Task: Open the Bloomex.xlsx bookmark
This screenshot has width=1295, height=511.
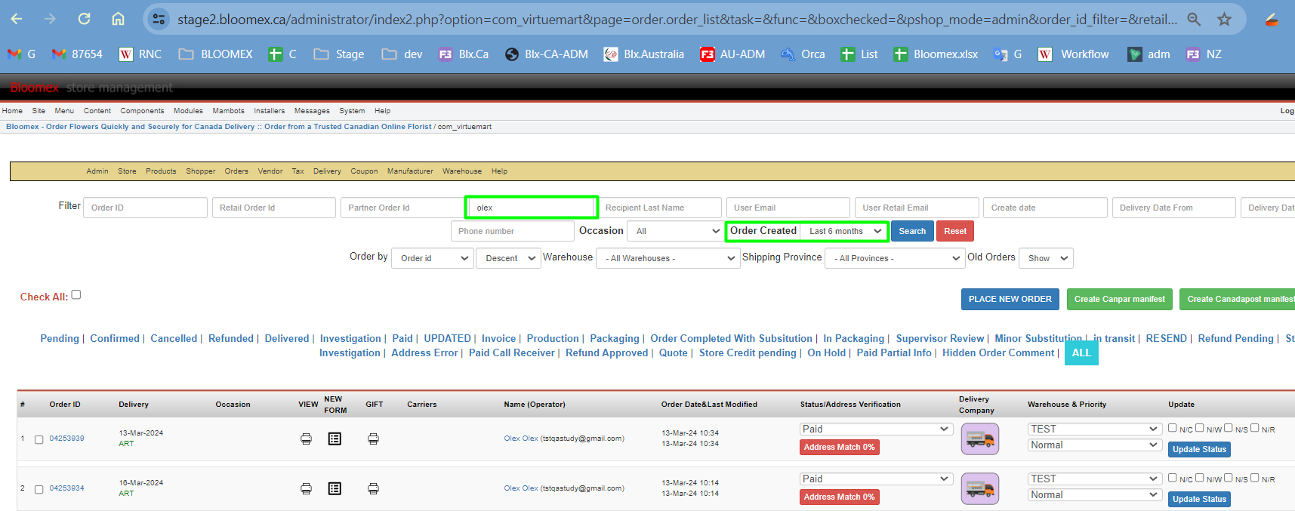Action: pyautogui.click(x=936, y=54)
